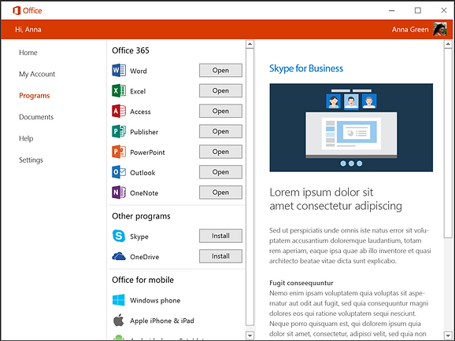Click the Hi, Anna greeting

click(x=28, y=30)
